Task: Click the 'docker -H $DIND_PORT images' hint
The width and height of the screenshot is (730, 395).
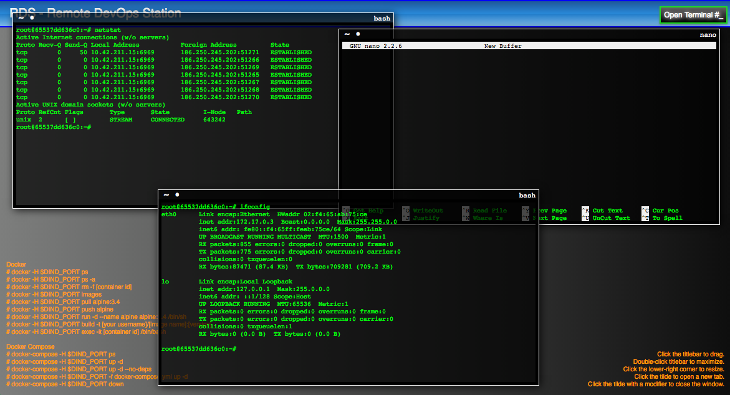Action: pos(54,295)
